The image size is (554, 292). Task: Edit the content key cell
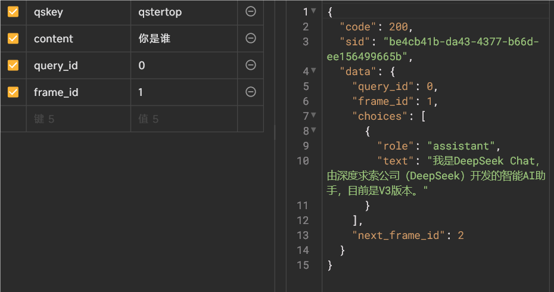[79, 39]
